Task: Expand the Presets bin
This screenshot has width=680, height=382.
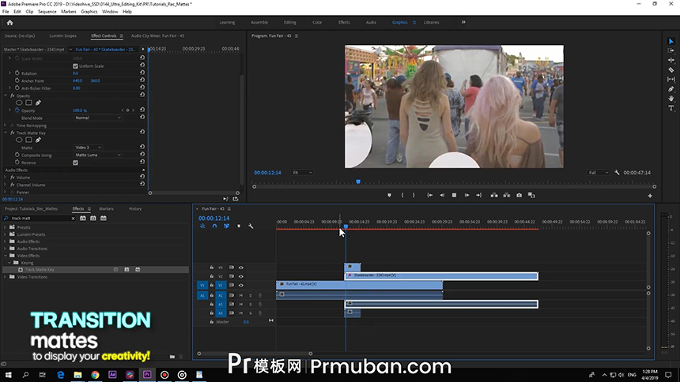Action: coord(6,227)
